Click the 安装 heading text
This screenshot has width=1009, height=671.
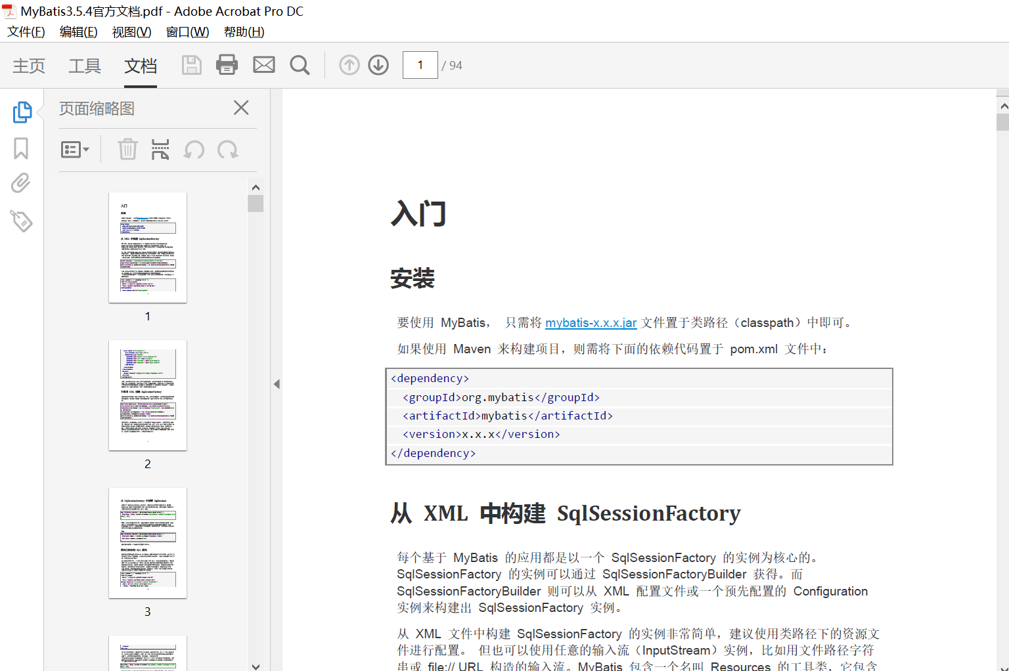413,278
